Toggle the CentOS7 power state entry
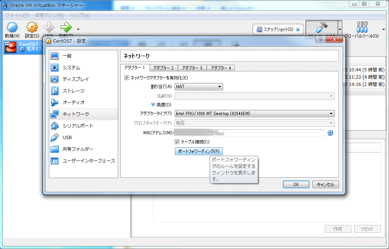The width and height of the screenshot is (389, 249). click(22, 46)
